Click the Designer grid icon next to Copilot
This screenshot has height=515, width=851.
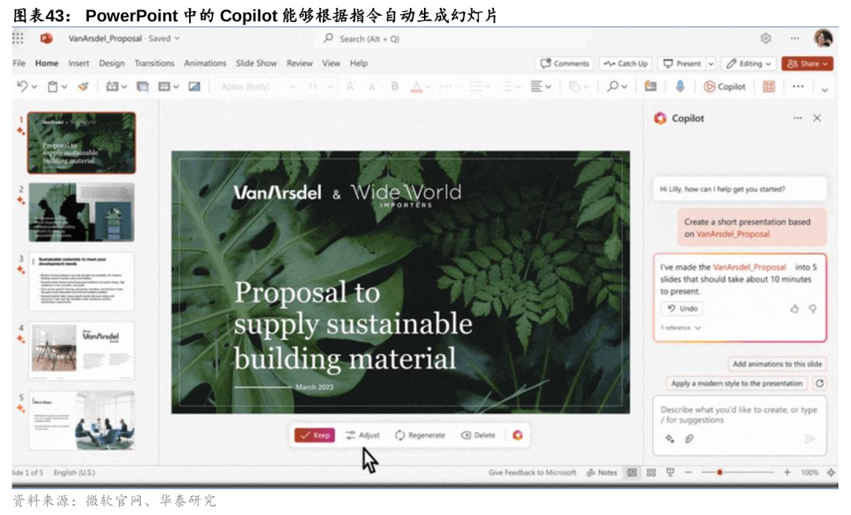click(x=768, y=86)
